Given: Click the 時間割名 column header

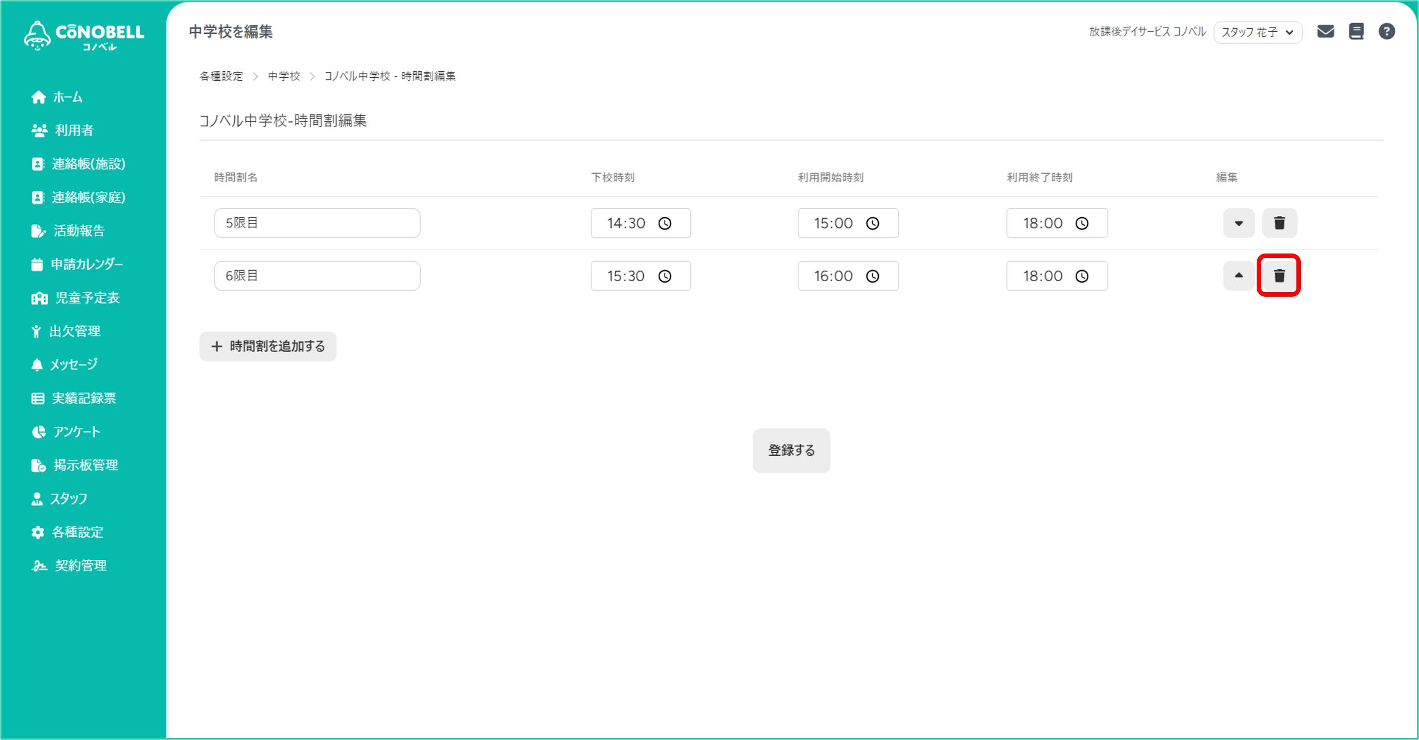Looking at the screenshot, I should pyautogui.click(x=236, y=177).
